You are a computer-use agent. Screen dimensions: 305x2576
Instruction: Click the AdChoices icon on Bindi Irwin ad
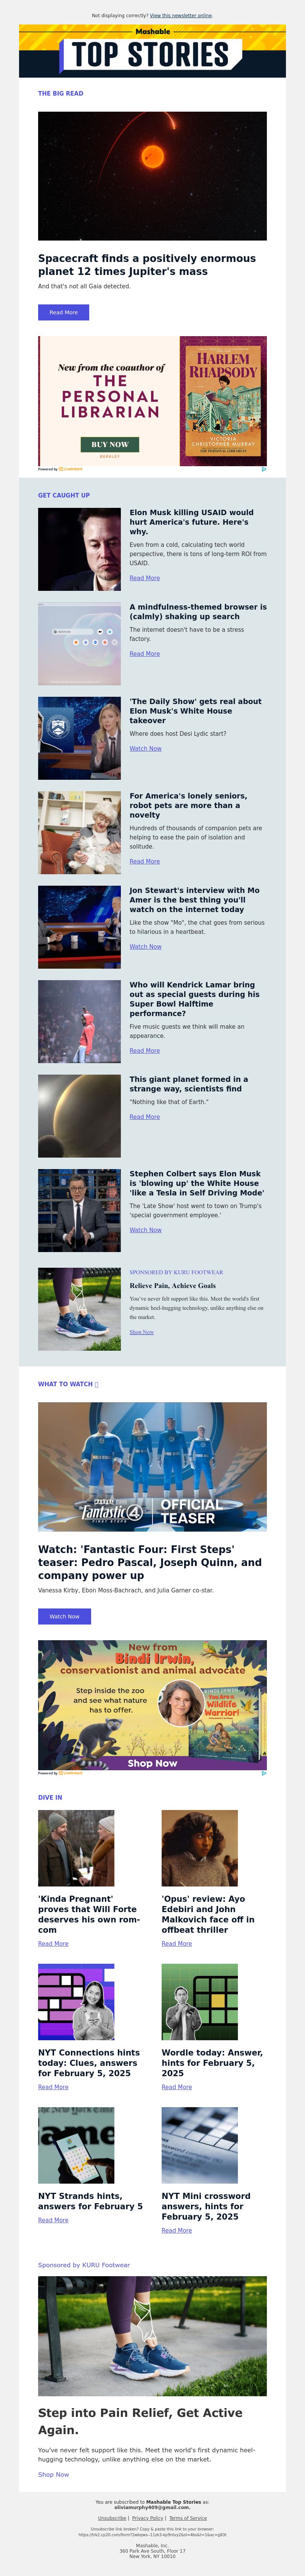coord(263,1773)
